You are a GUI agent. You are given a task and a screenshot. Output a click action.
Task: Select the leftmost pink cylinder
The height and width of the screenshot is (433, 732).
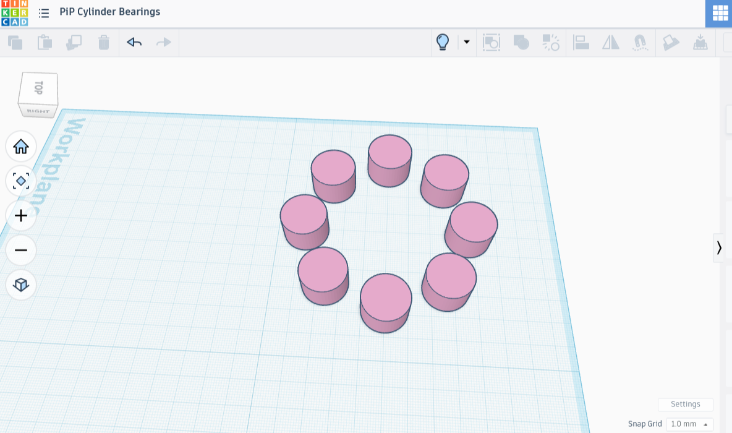pyautogui.click(x=304, y=221)
